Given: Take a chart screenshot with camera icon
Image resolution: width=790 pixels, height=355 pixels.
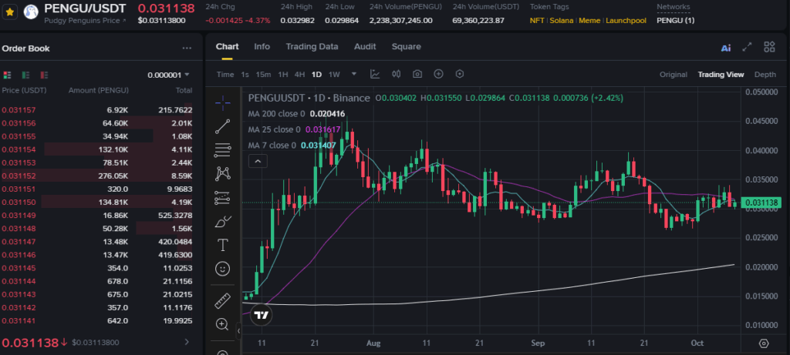Looking at the screenshot, I should click(x=417, y=75).
